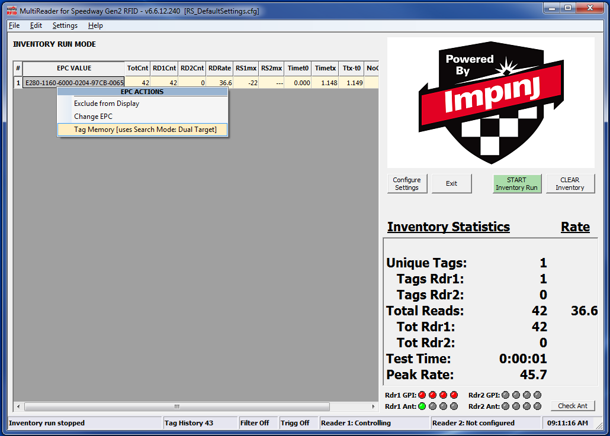
Task: Open the Settings menu
Action: click(x=65, y=25)
